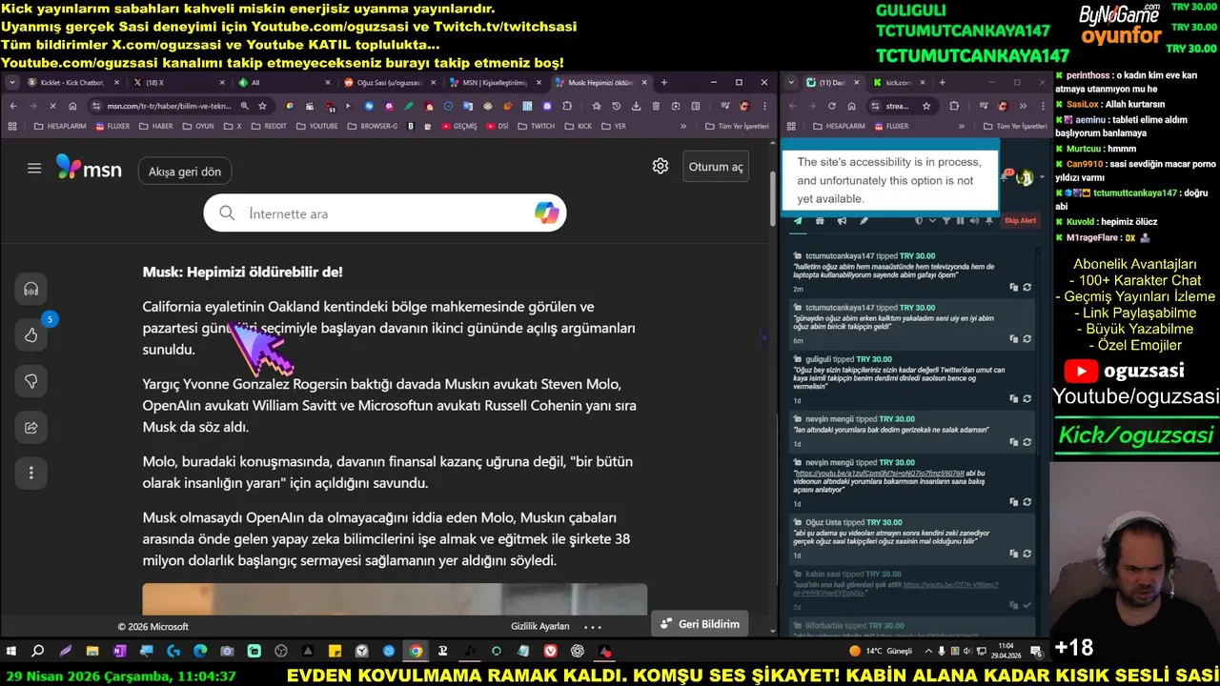Click Skip Alert button
Viewport: 1220px width, 686px height.
click(x=1020, y=221)
